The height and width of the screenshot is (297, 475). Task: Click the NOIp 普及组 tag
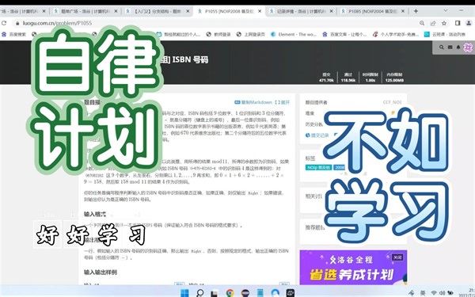[x=318, y=168]
